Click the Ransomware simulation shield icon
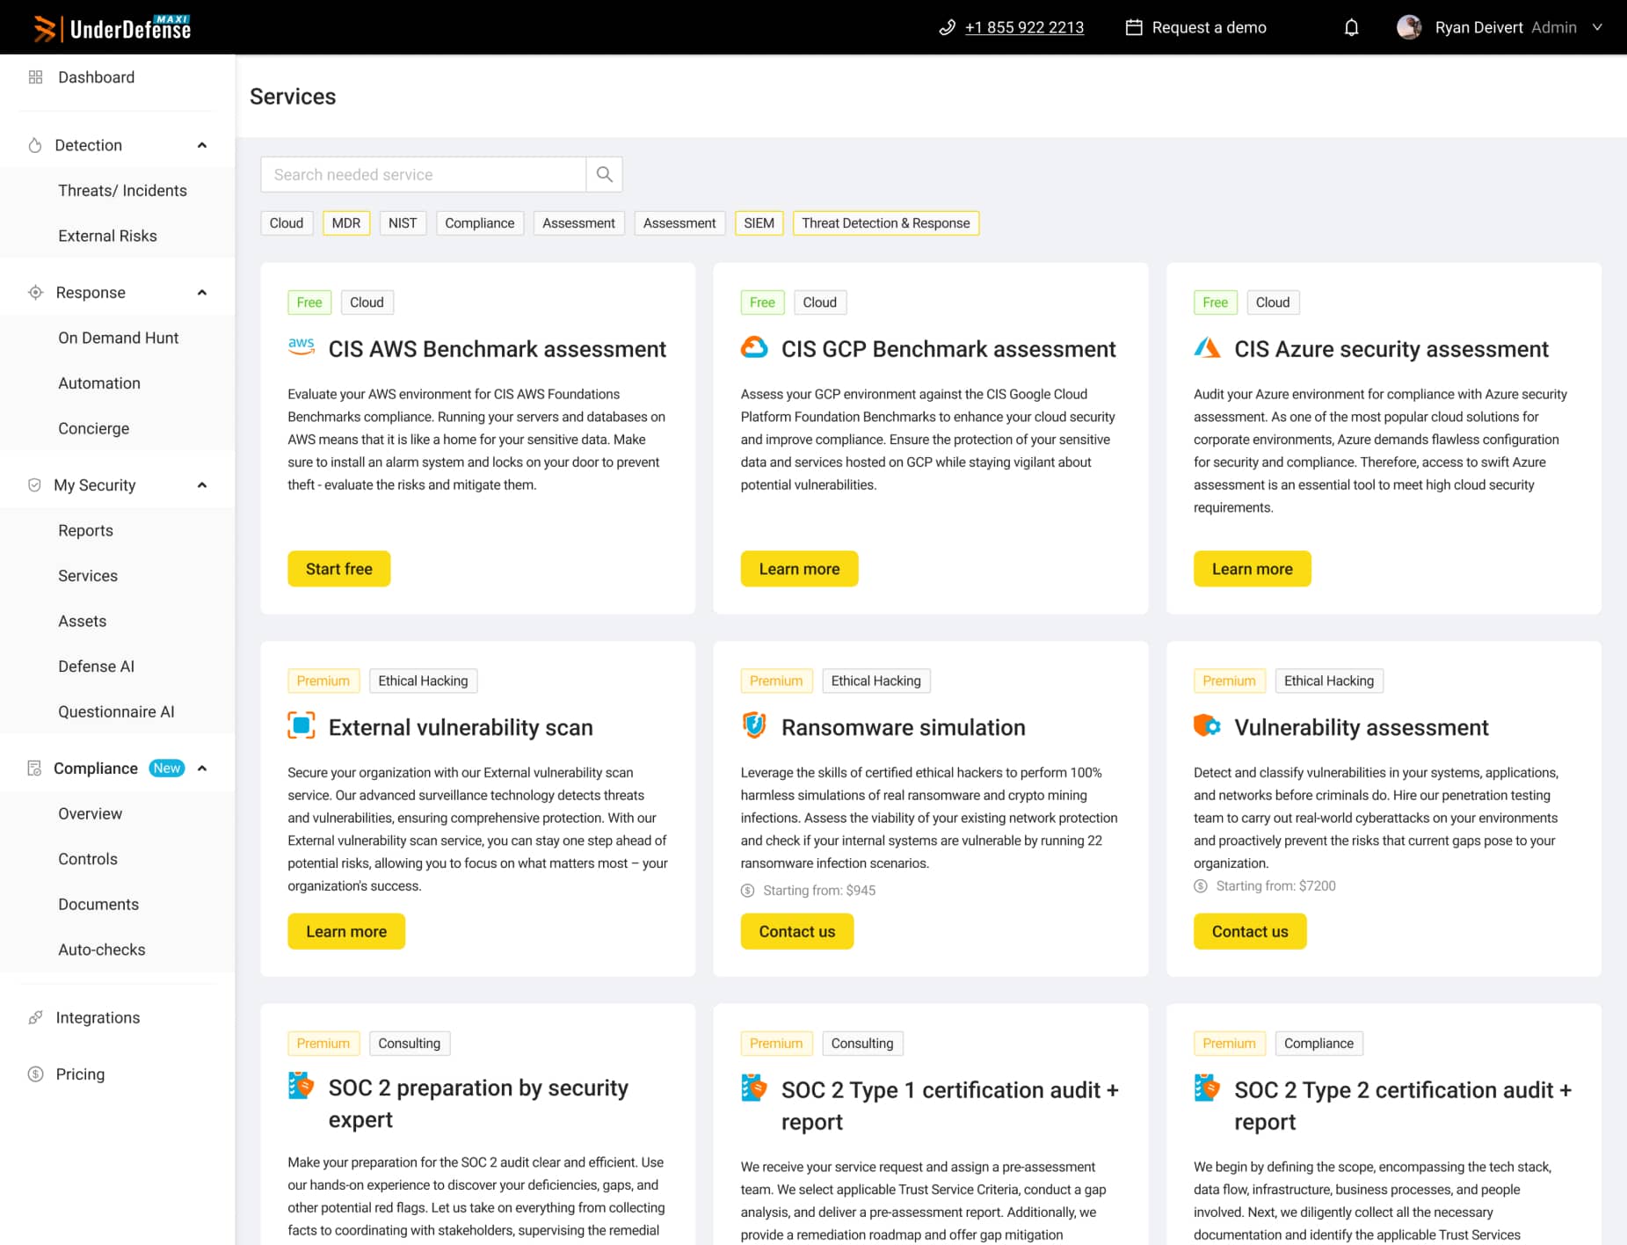The image size is (1627, 1245). point(754,725)
